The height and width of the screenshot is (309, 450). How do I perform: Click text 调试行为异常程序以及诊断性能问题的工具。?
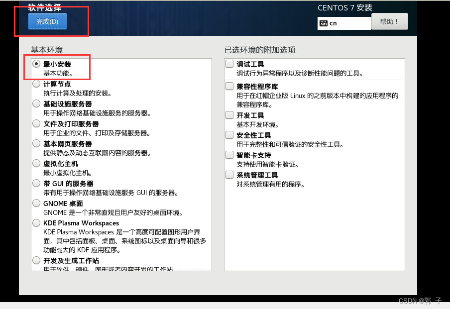click(x=300, y=74)
